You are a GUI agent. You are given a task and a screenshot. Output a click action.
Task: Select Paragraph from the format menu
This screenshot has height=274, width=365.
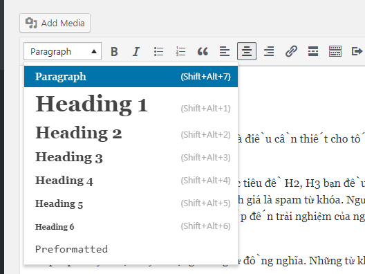point(131,76)
